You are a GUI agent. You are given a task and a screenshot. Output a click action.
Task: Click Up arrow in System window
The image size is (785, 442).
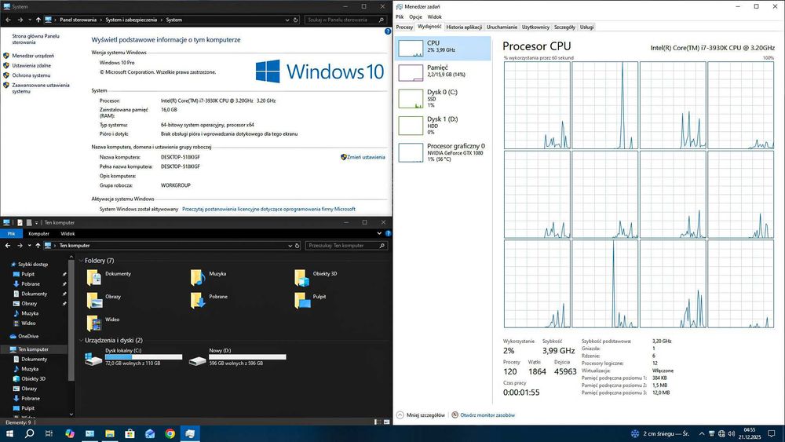[x=38, y=20]
